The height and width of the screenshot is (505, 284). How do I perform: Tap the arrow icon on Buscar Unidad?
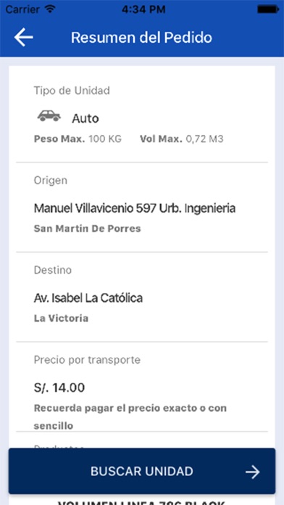(253, 472)
